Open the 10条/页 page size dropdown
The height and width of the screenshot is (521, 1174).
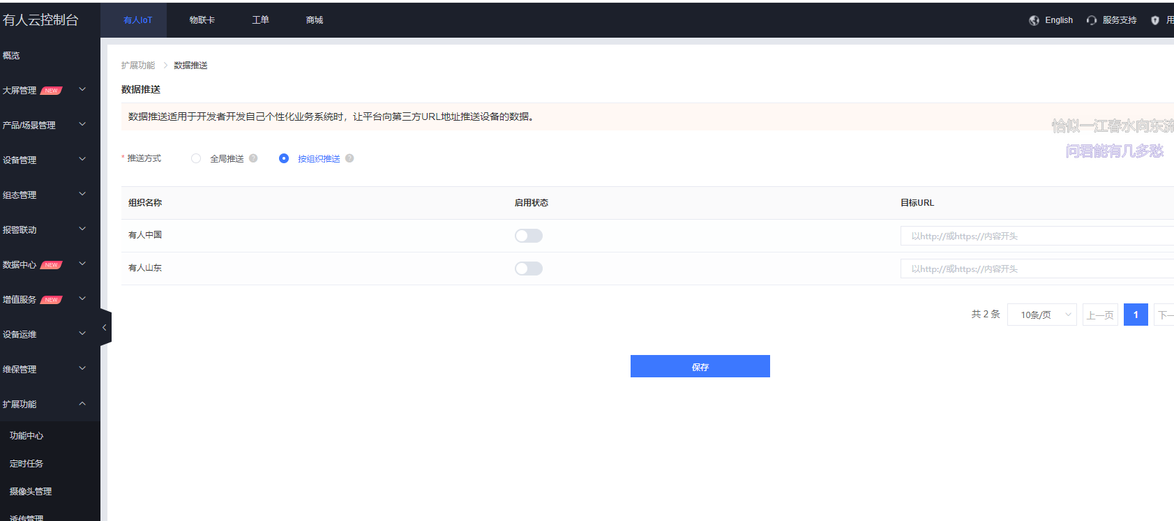(1041, 315)
